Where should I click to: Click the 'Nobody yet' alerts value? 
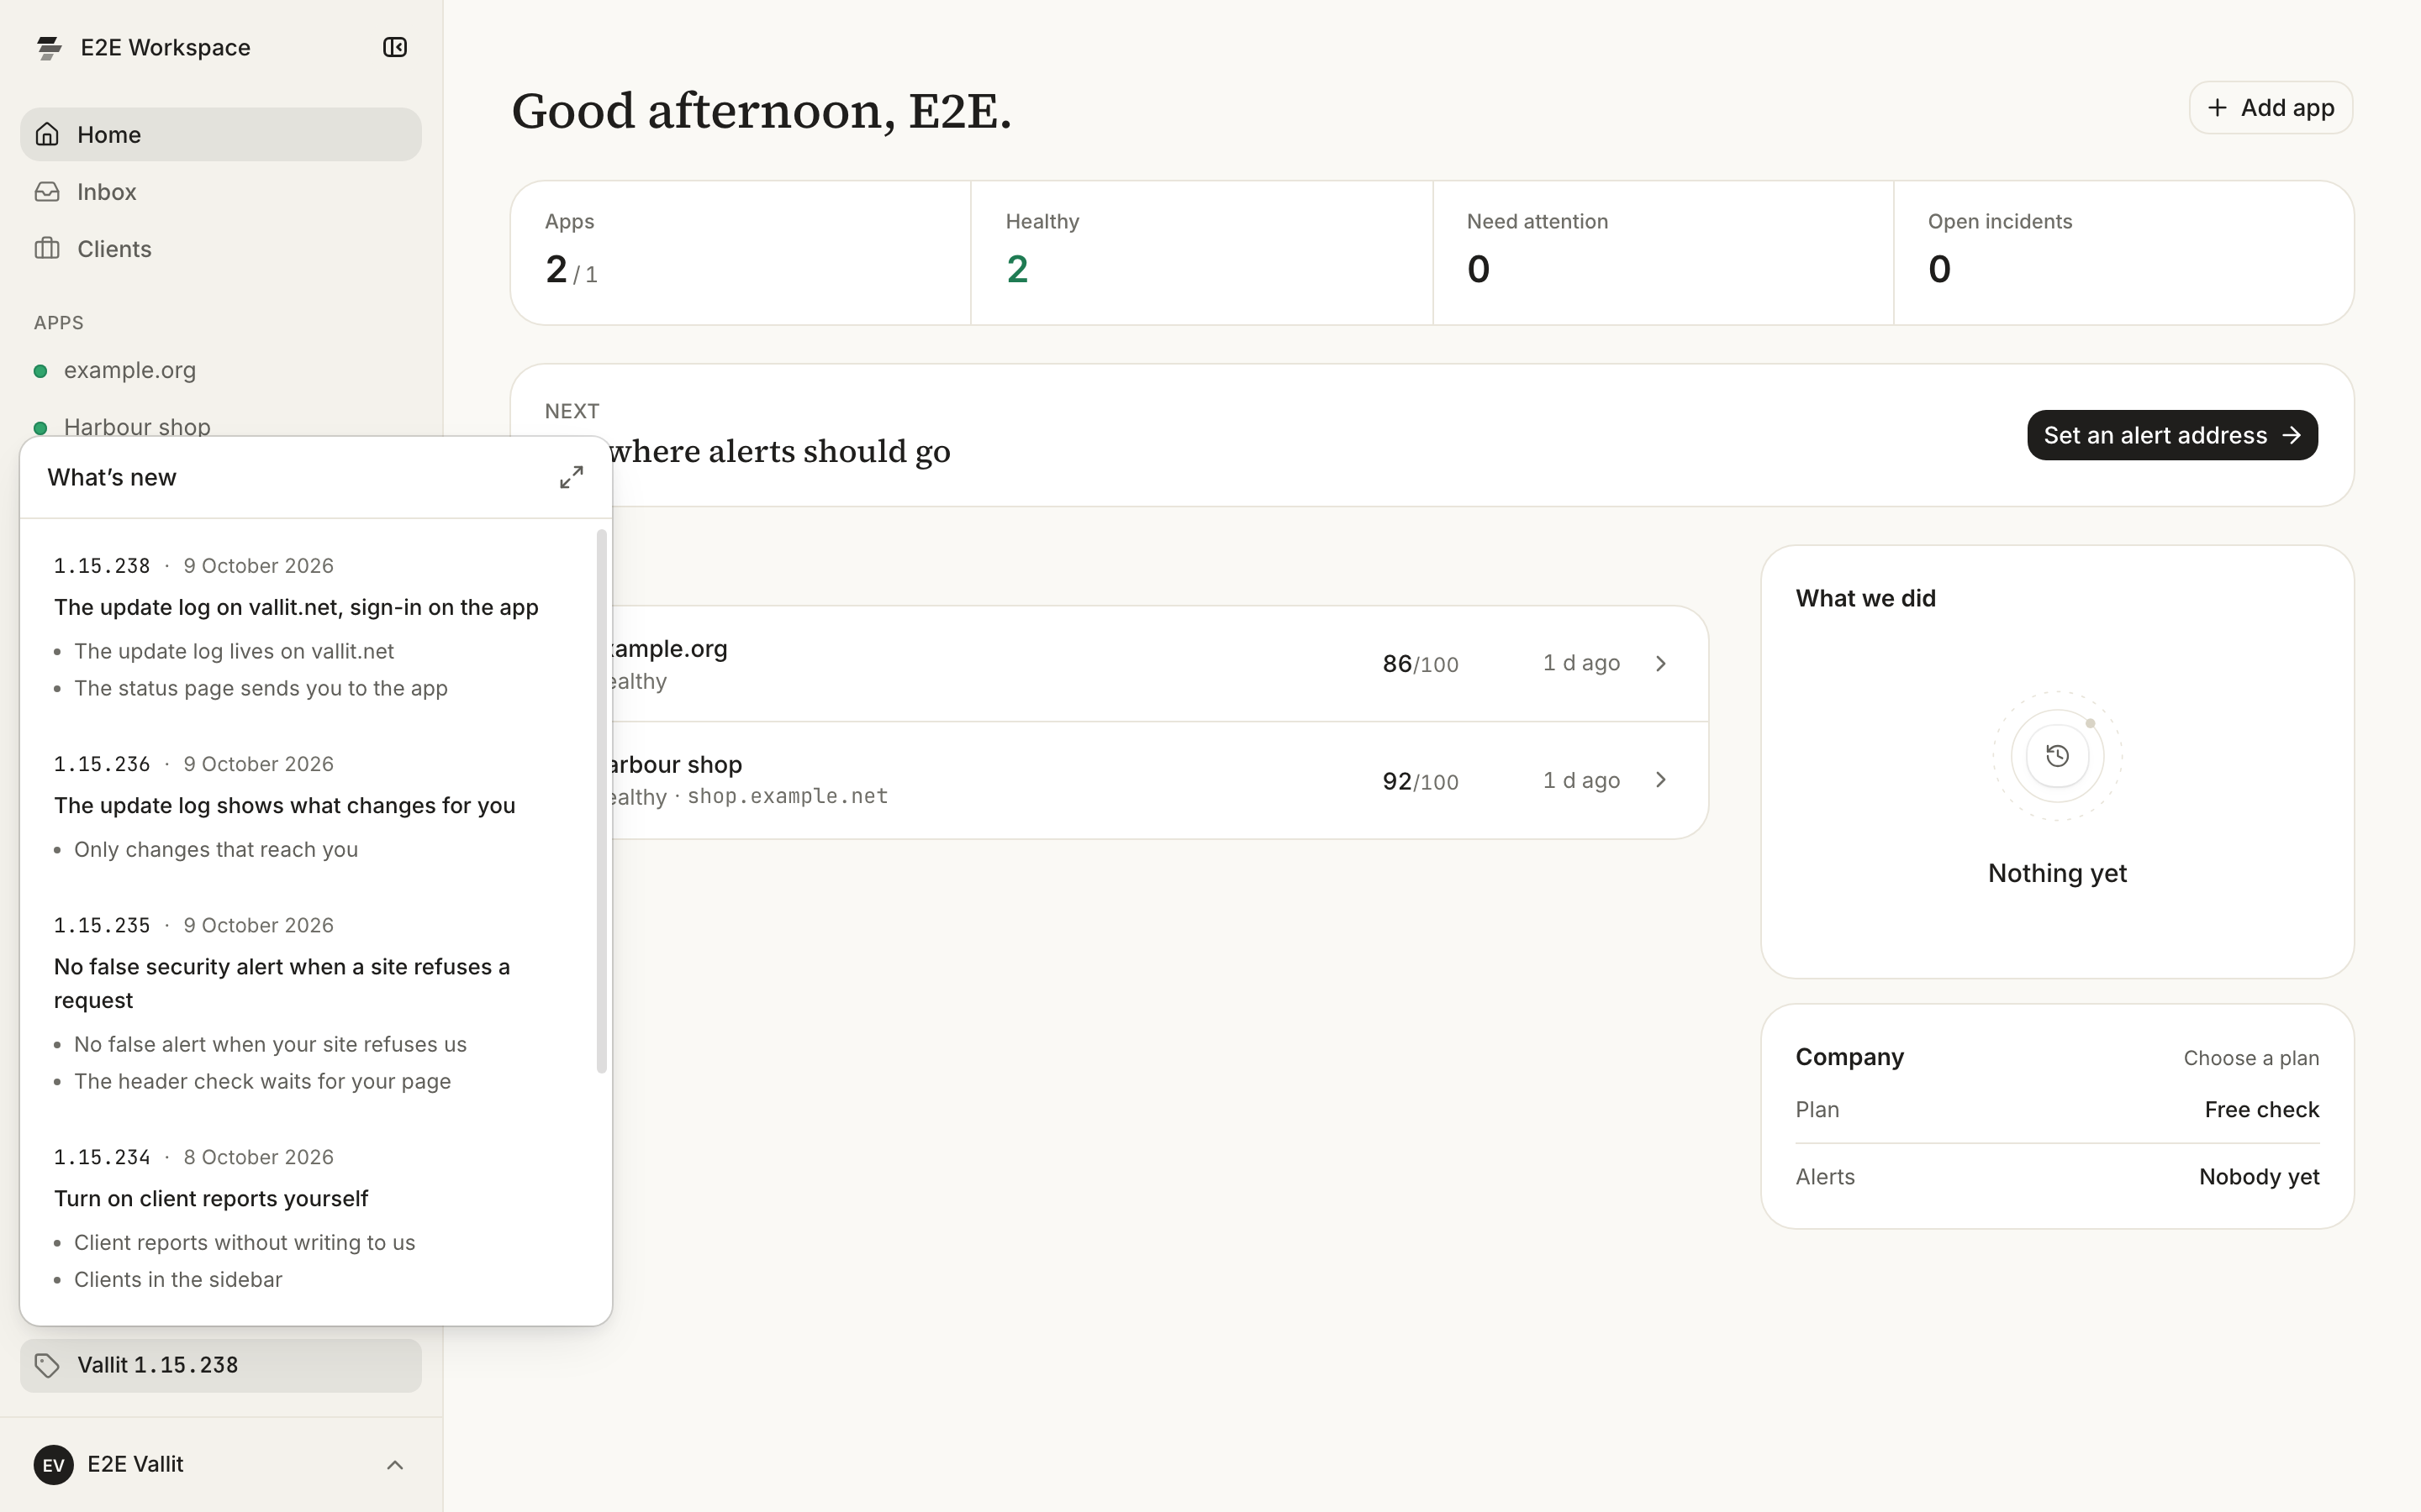pyautogui.click(x=2259, y=1176)
